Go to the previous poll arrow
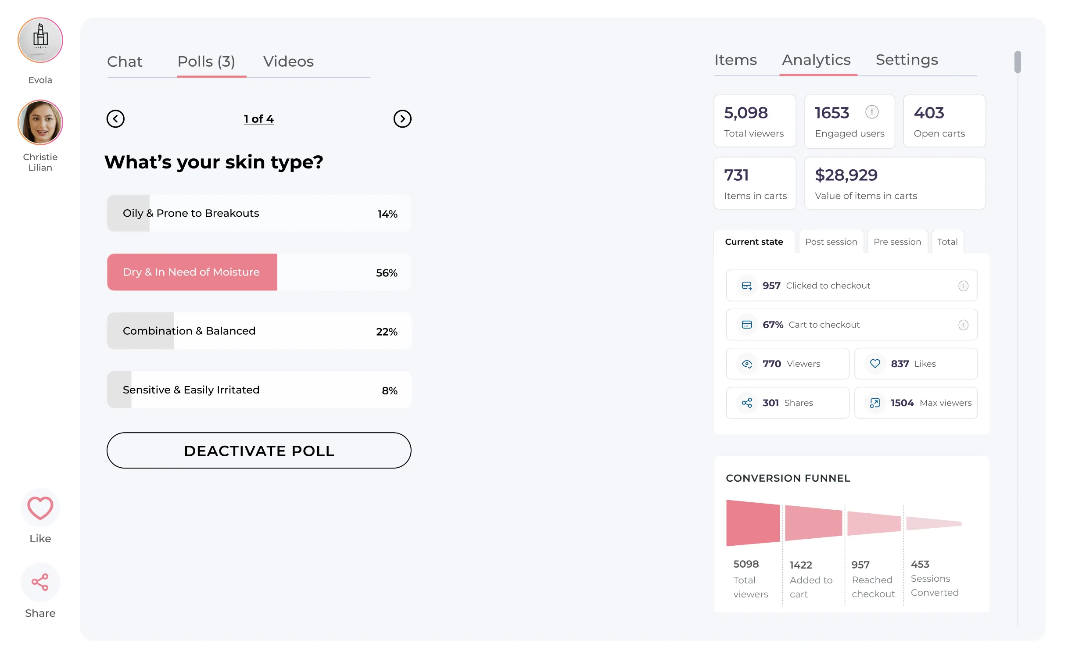This screenshot has height=662, width=1068. click(115, 119)
